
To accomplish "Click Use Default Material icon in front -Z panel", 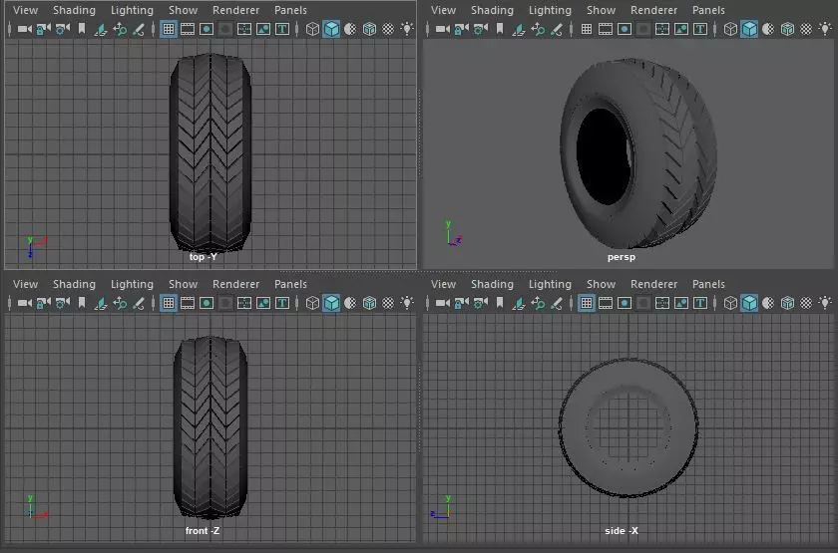I will point(350,303).
